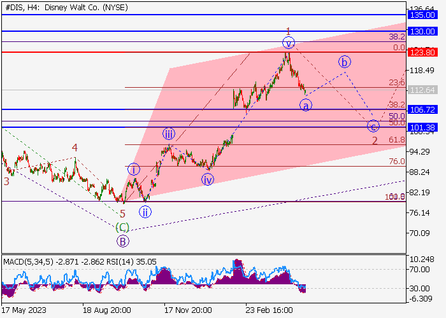Click the 118.49 price axis value
Screen dimensions: 446x318
click(x=422, y=71)
